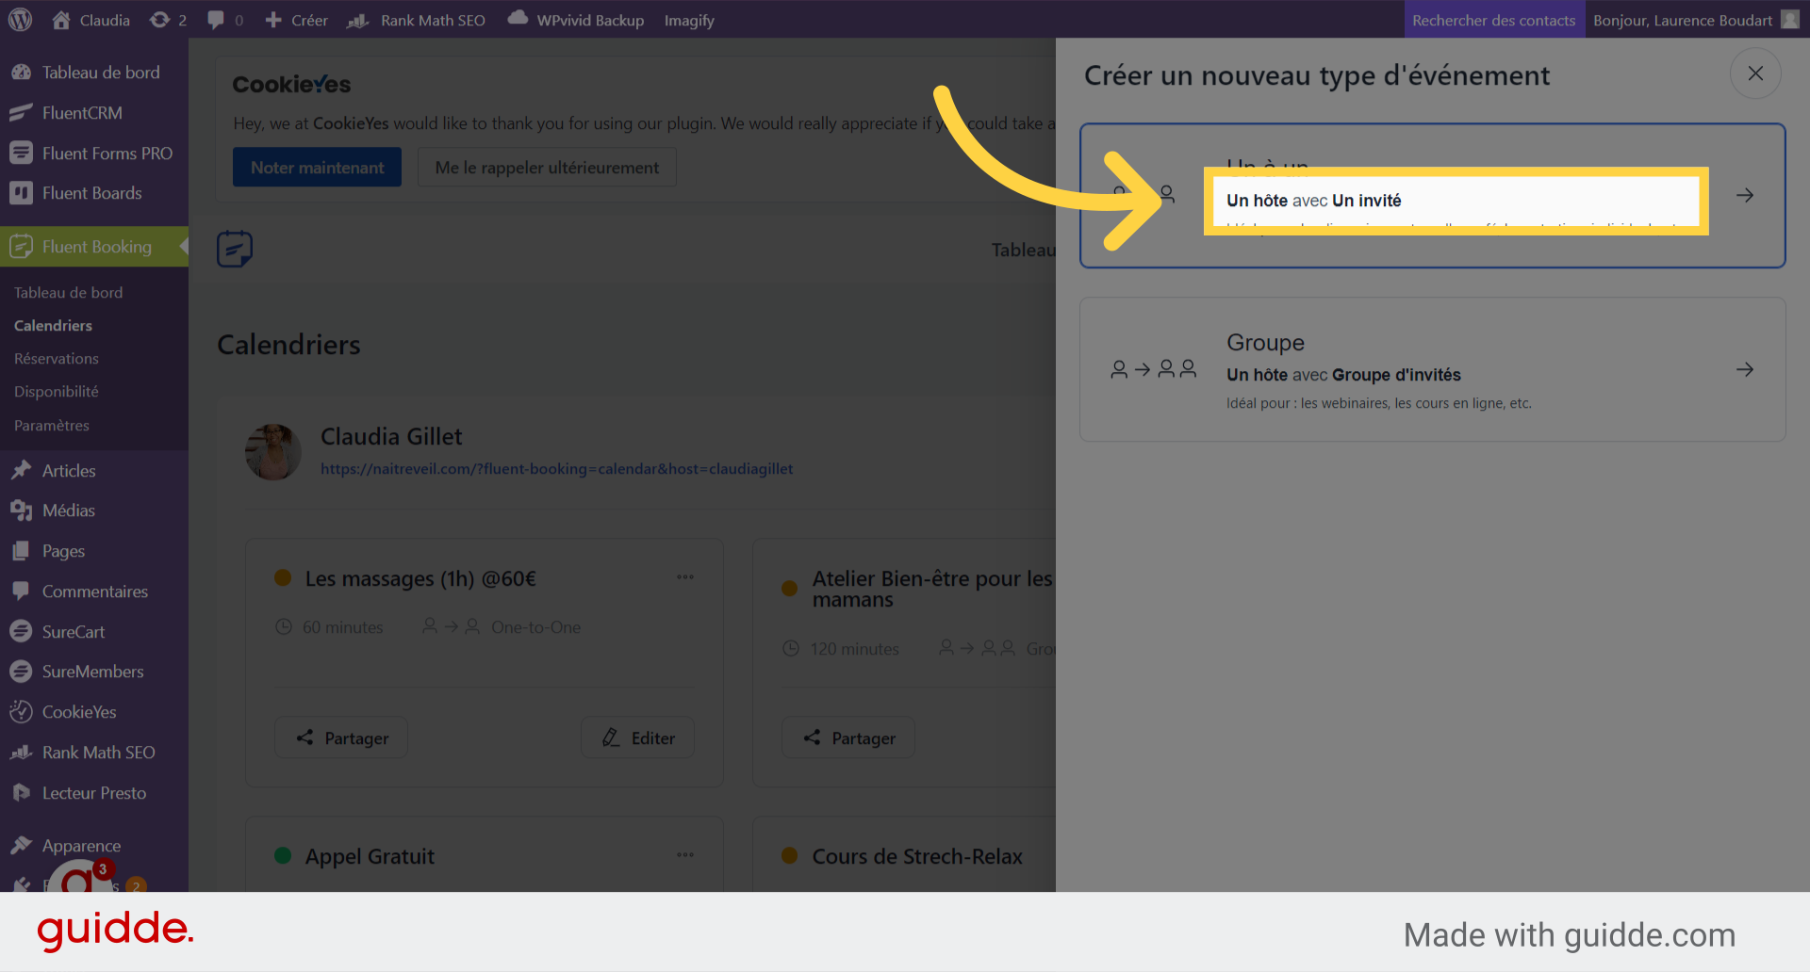The height and width of the screenshot is (972, 1810).
Task: Edit the Les massages event
Action: click(638, 737)
